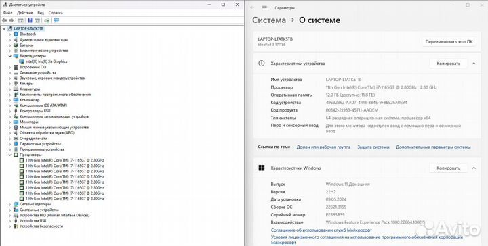Open Соглашение об использовании служб Майкрософт link
This screenshot has height=246, width=488.
click(321, 230)
